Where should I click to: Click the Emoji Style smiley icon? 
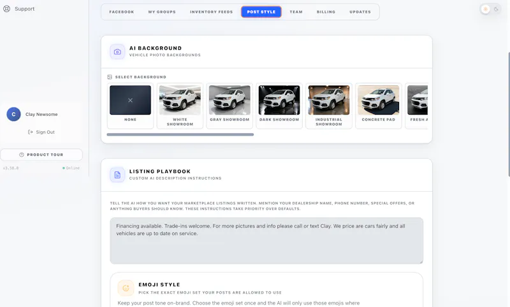[x=126, y=288]
